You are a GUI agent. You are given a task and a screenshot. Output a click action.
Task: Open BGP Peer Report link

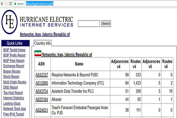click(x=14, y=61)
